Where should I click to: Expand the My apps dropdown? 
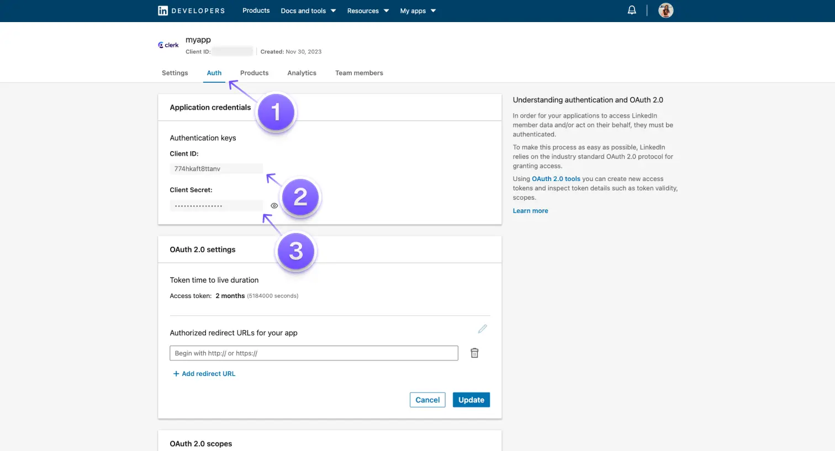coord(417,10)
